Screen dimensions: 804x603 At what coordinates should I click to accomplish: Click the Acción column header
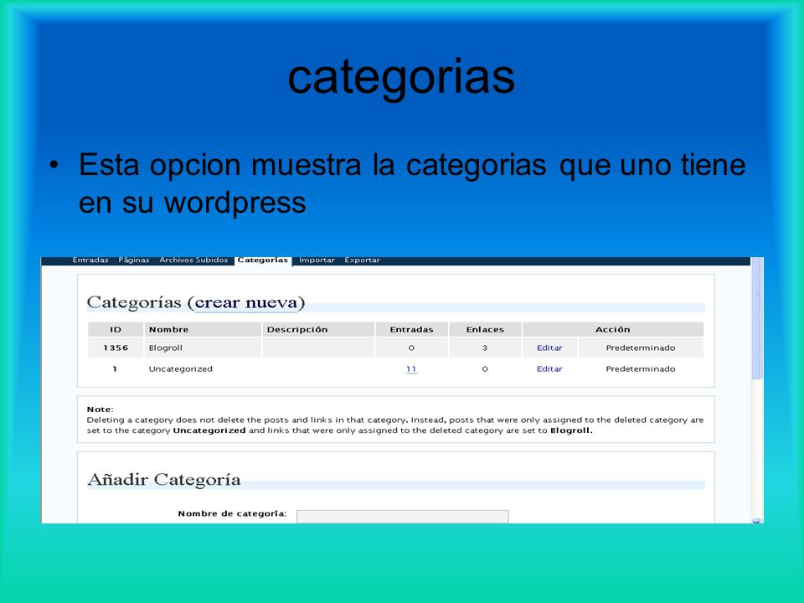tap(613, 329)
